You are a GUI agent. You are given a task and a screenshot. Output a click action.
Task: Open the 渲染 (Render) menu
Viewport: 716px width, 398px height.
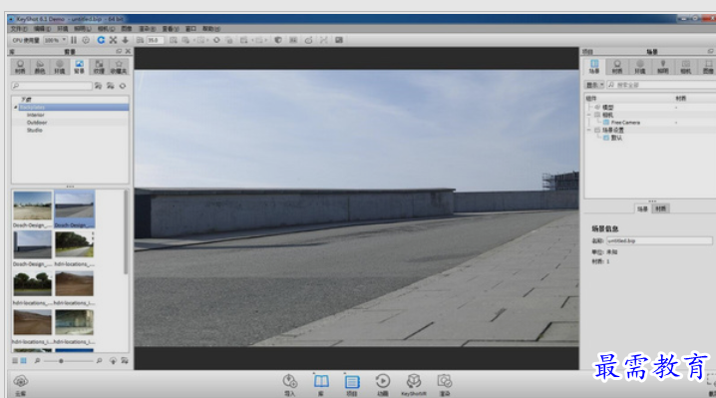[147, 29]
